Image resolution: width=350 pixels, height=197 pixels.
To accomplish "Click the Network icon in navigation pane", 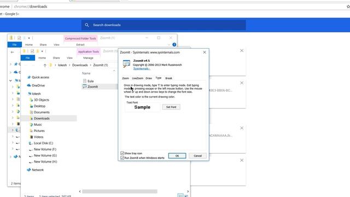I will pyautogui.click(x=29, y=170).
